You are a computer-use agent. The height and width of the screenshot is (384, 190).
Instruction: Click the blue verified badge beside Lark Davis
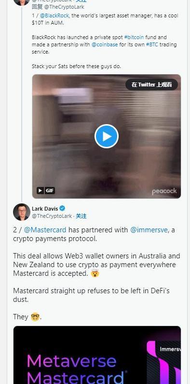(62, 208)
